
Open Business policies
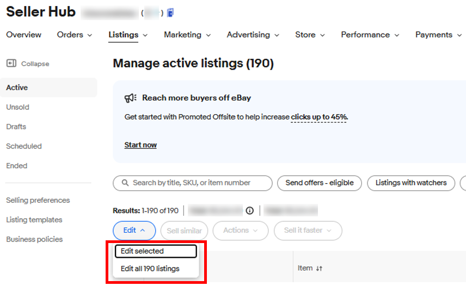click(x=34, y=239)
